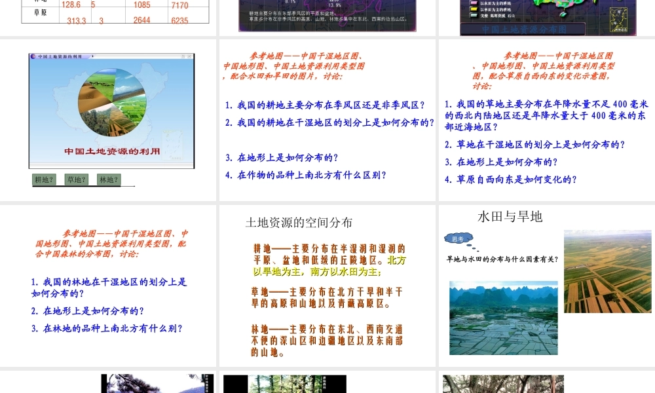This screenshot has height=393, width=655.
Task: Click question 我国的耕地在干湿地区的划分上是如何分布的?
Action: [x=329, y=122]
